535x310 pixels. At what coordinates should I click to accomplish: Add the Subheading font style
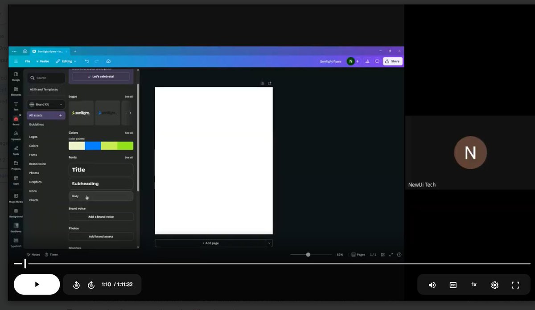coord(101,184)
